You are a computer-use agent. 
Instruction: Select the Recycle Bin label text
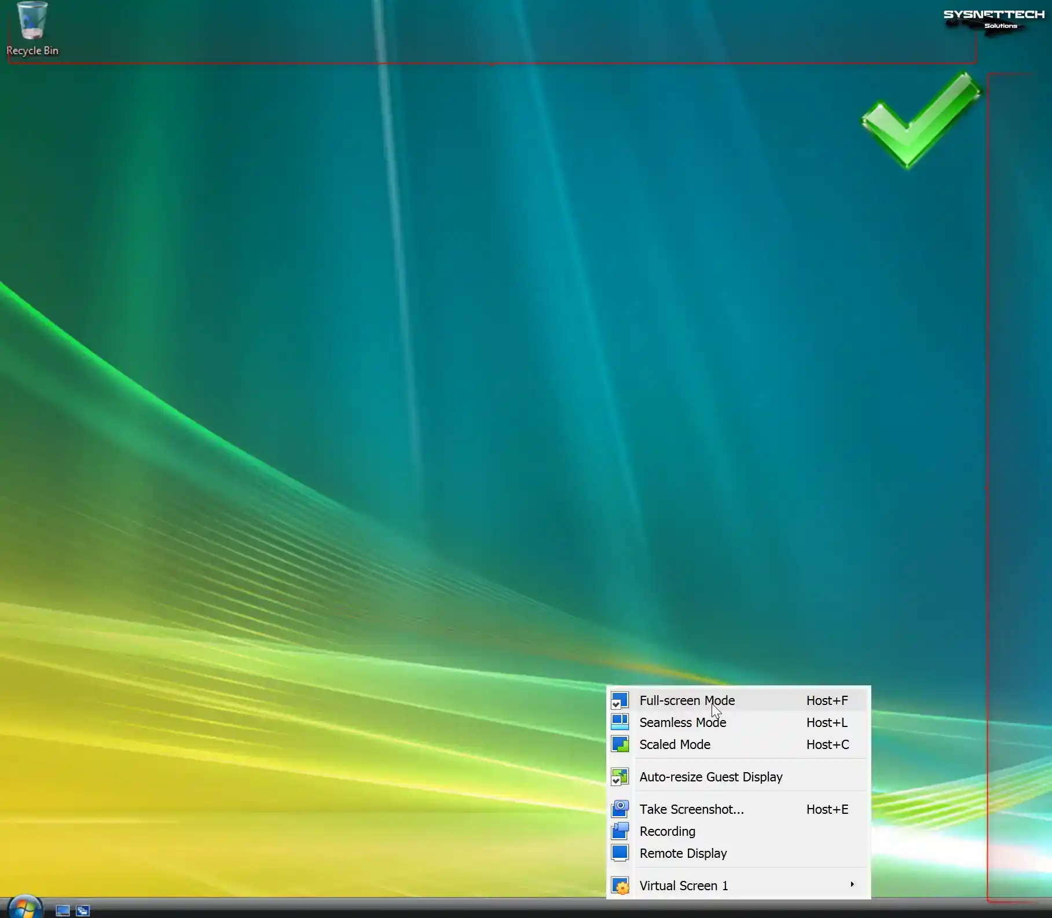(x=32, y=51)
